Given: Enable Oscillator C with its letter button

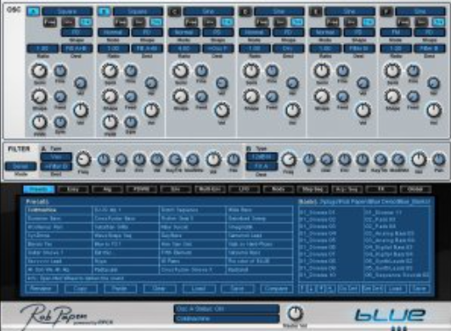Looking at the screenshot, I should tap(174, 12).
